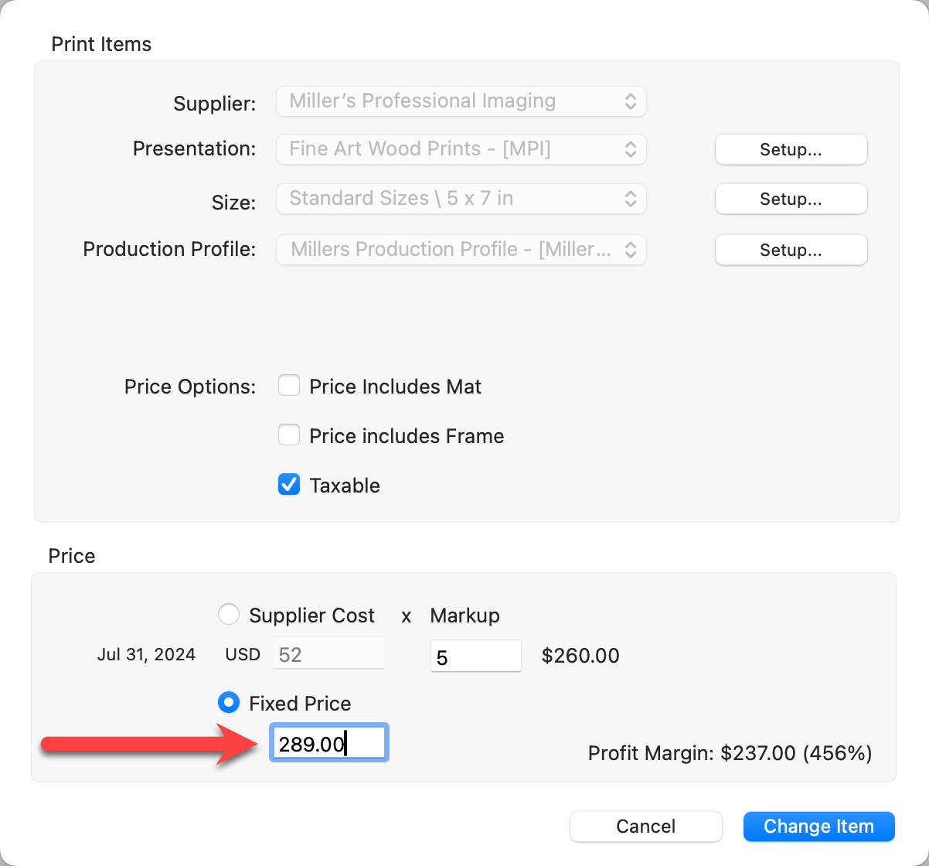Open the Size dropdown showing 5 x 7 in
The image size is (929, 866).
[x=461, y=199]
